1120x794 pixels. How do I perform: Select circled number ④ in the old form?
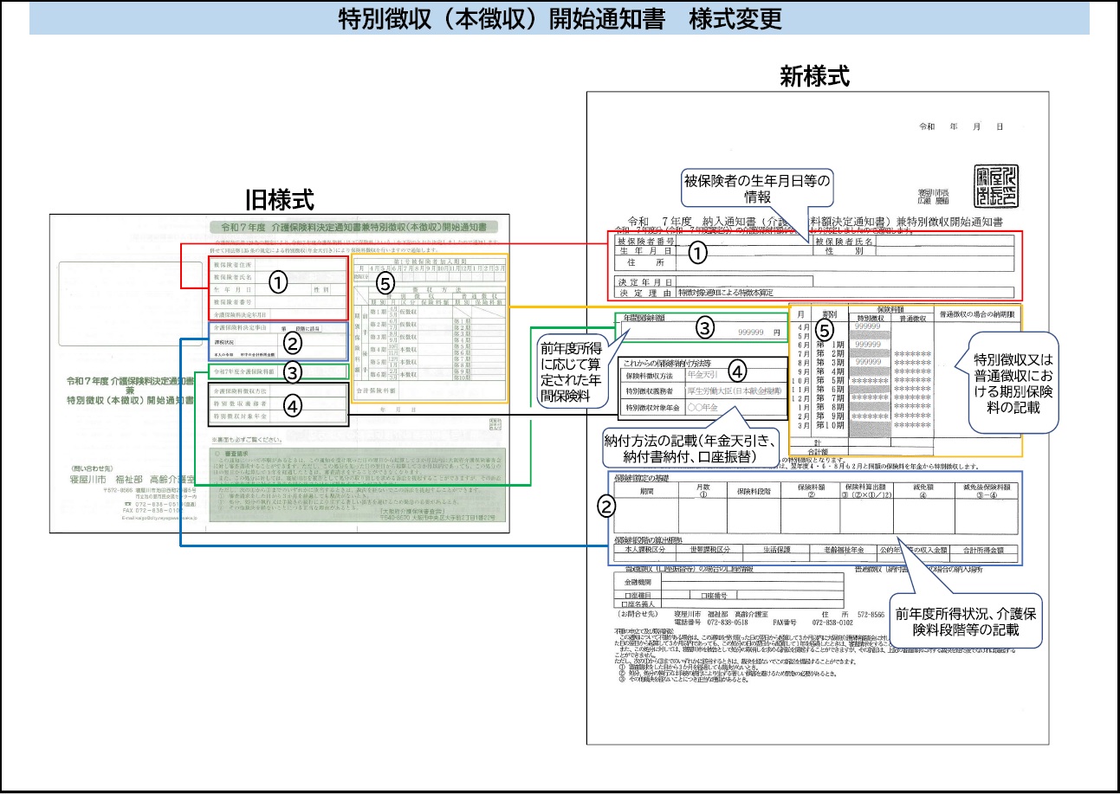(x=294, y=405)
